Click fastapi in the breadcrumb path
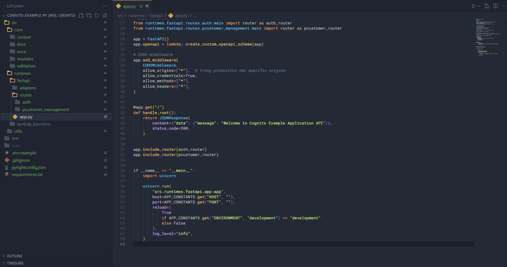The image size is (507, 267). tap(156, 16)
